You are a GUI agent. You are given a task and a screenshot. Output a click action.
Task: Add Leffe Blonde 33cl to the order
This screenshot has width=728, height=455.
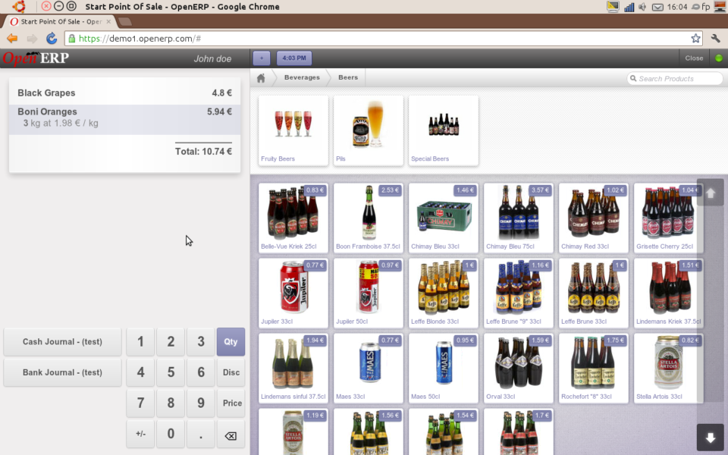pyautogui.click(x=444, y=293)
